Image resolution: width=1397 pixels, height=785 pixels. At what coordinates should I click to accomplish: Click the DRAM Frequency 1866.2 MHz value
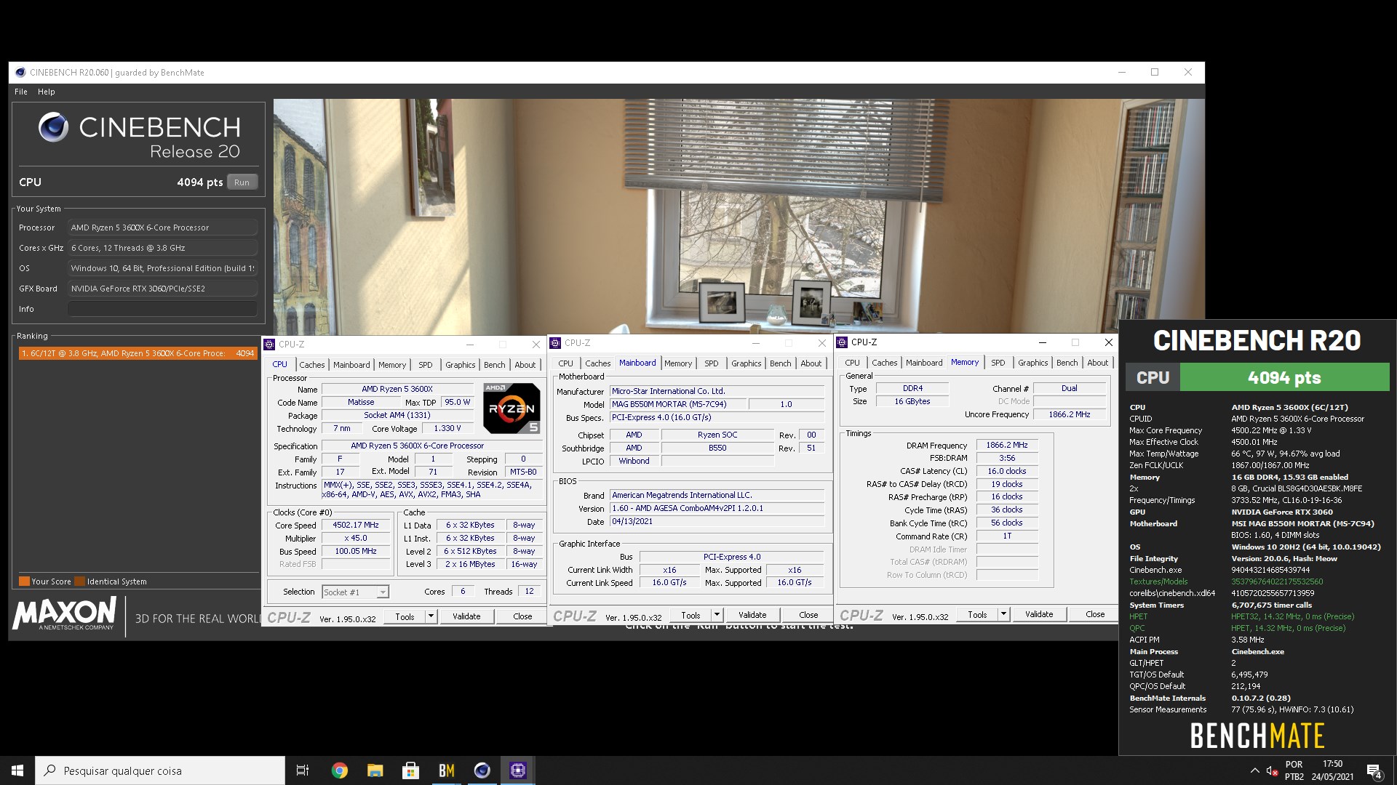tap(1007, 445)
